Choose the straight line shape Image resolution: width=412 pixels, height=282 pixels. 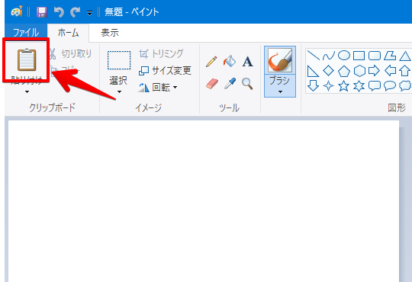314,55
